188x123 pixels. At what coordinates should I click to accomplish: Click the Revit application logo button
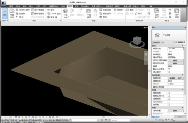pyautogui.click(x=3, y=3)
